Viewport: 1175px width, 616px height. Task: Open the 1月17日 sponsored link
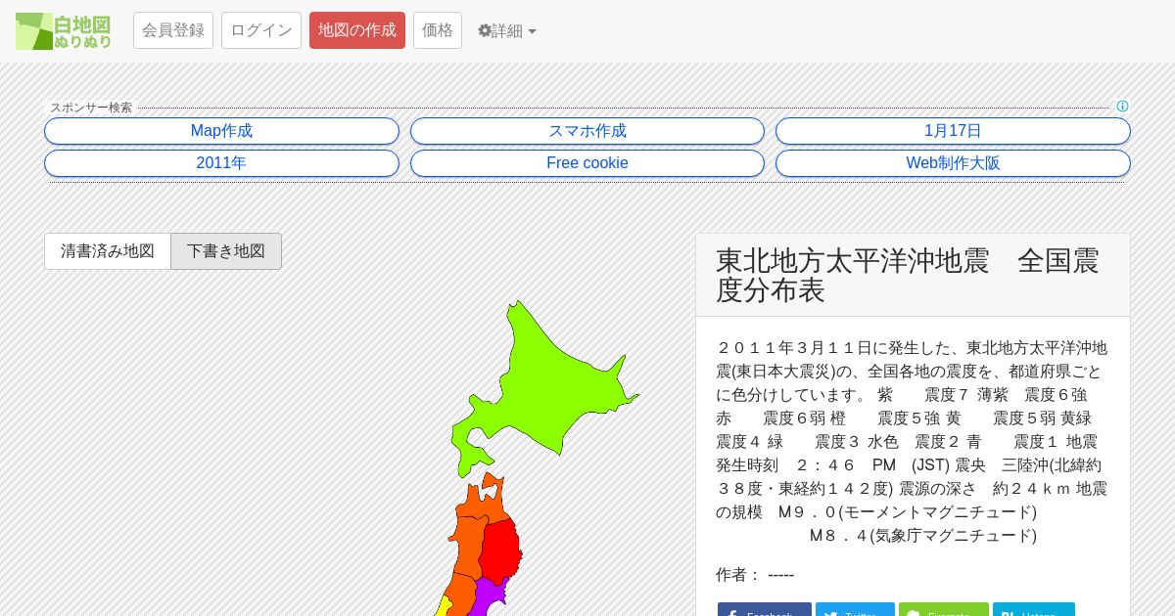(x=953, y=131)
